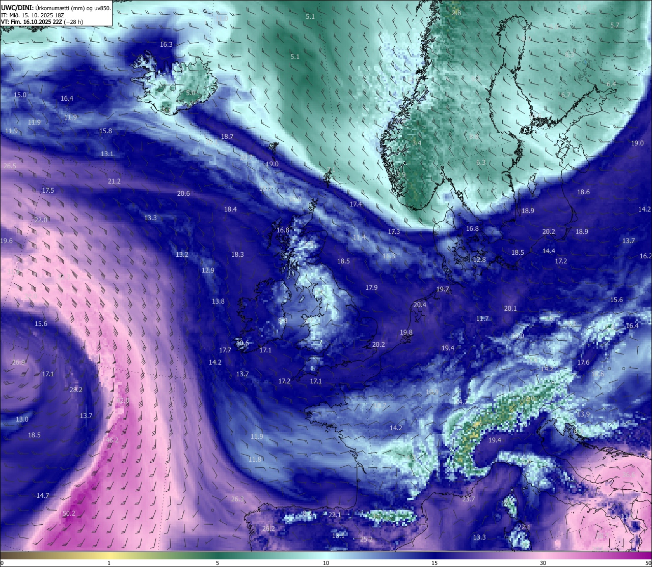Click the 17.7 value label
This screenshot has width=652, height=567.
[x=225, y=350]
